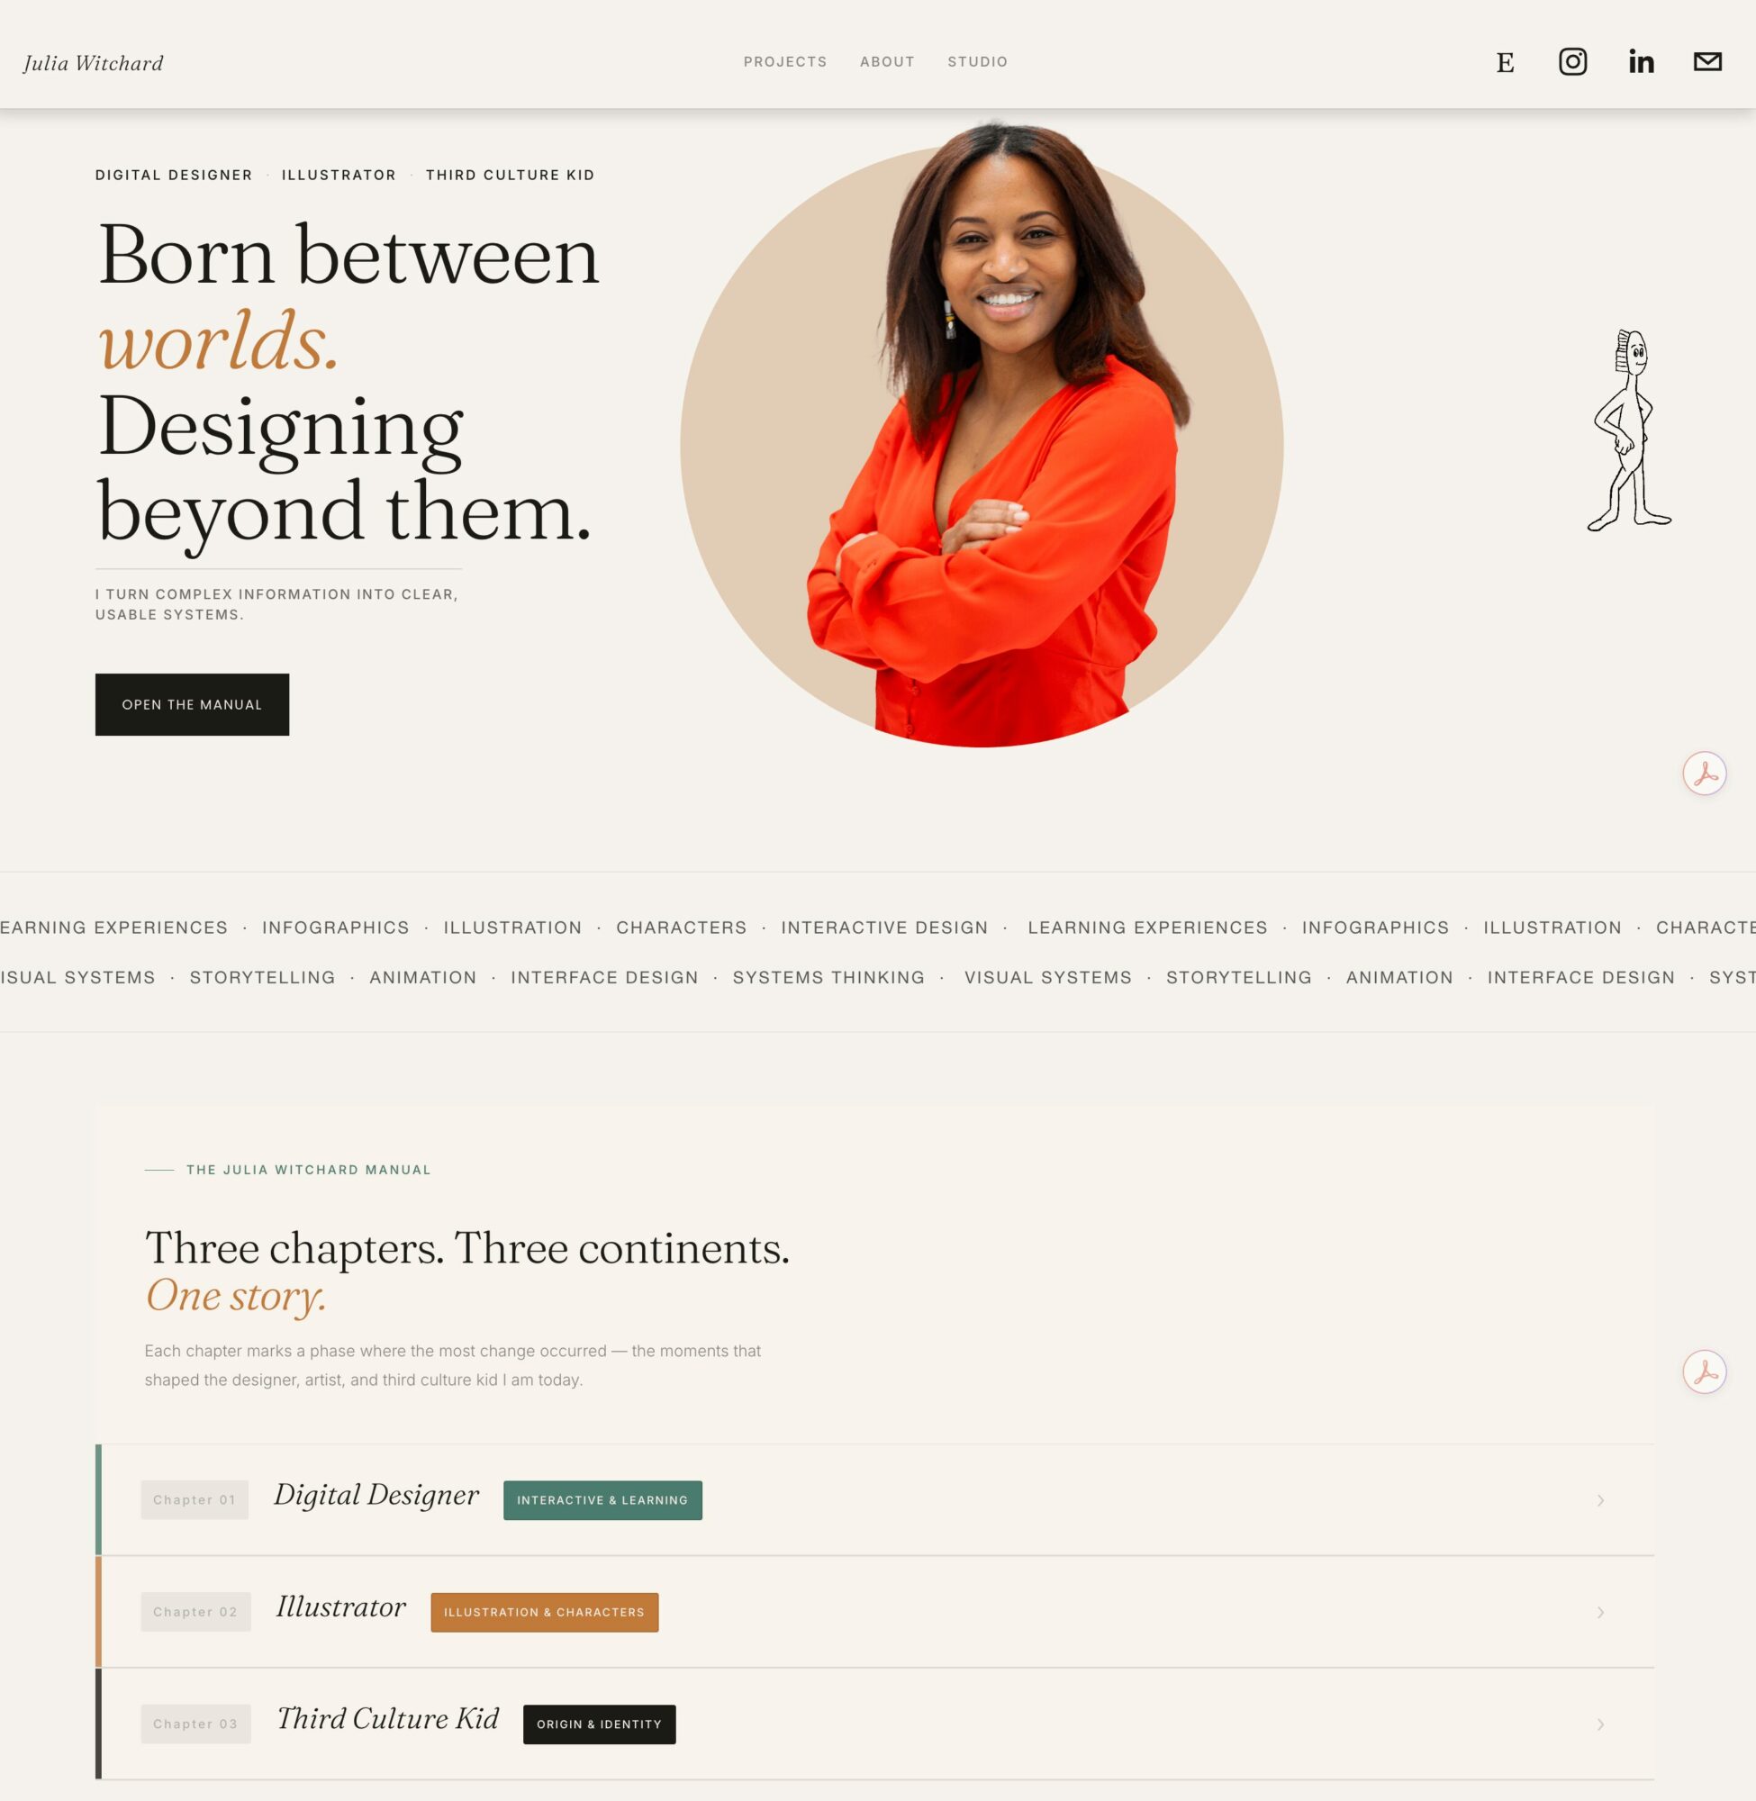Select the Studio navigation link
Screen dimensions: 1756x1801
click(978, 62)
